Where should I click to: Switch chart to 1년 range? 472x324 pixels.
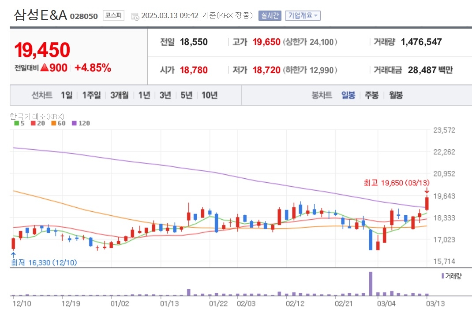pyautogui.click(x=144, y=95)
